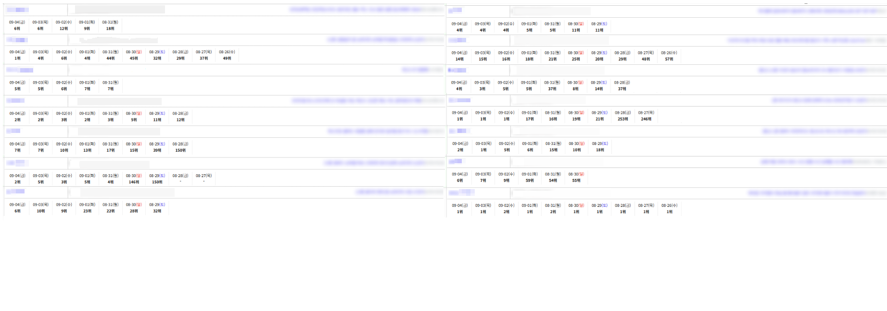Viewport: 887px width, 311px height.
Task: Click the 49위 rank cell
Action: [x=227, y=59]
